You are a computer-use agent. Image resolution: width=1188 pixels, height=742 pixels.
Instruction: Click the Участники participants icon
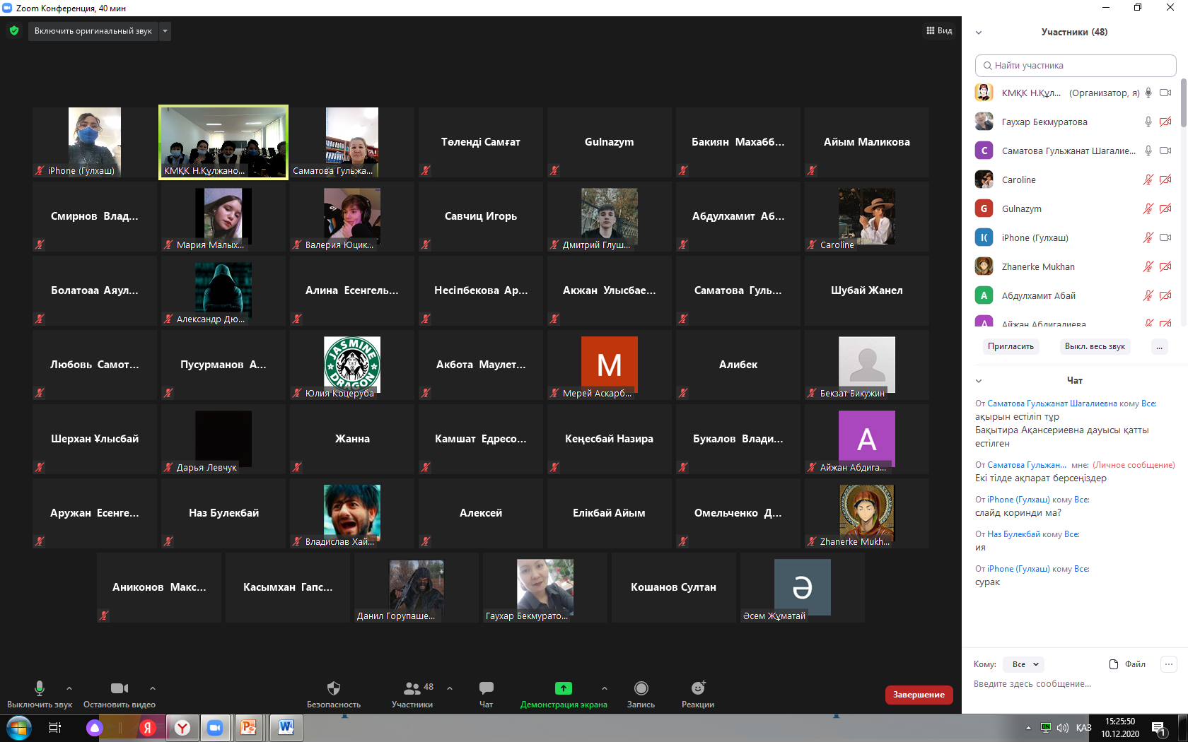tap(412, 688)
